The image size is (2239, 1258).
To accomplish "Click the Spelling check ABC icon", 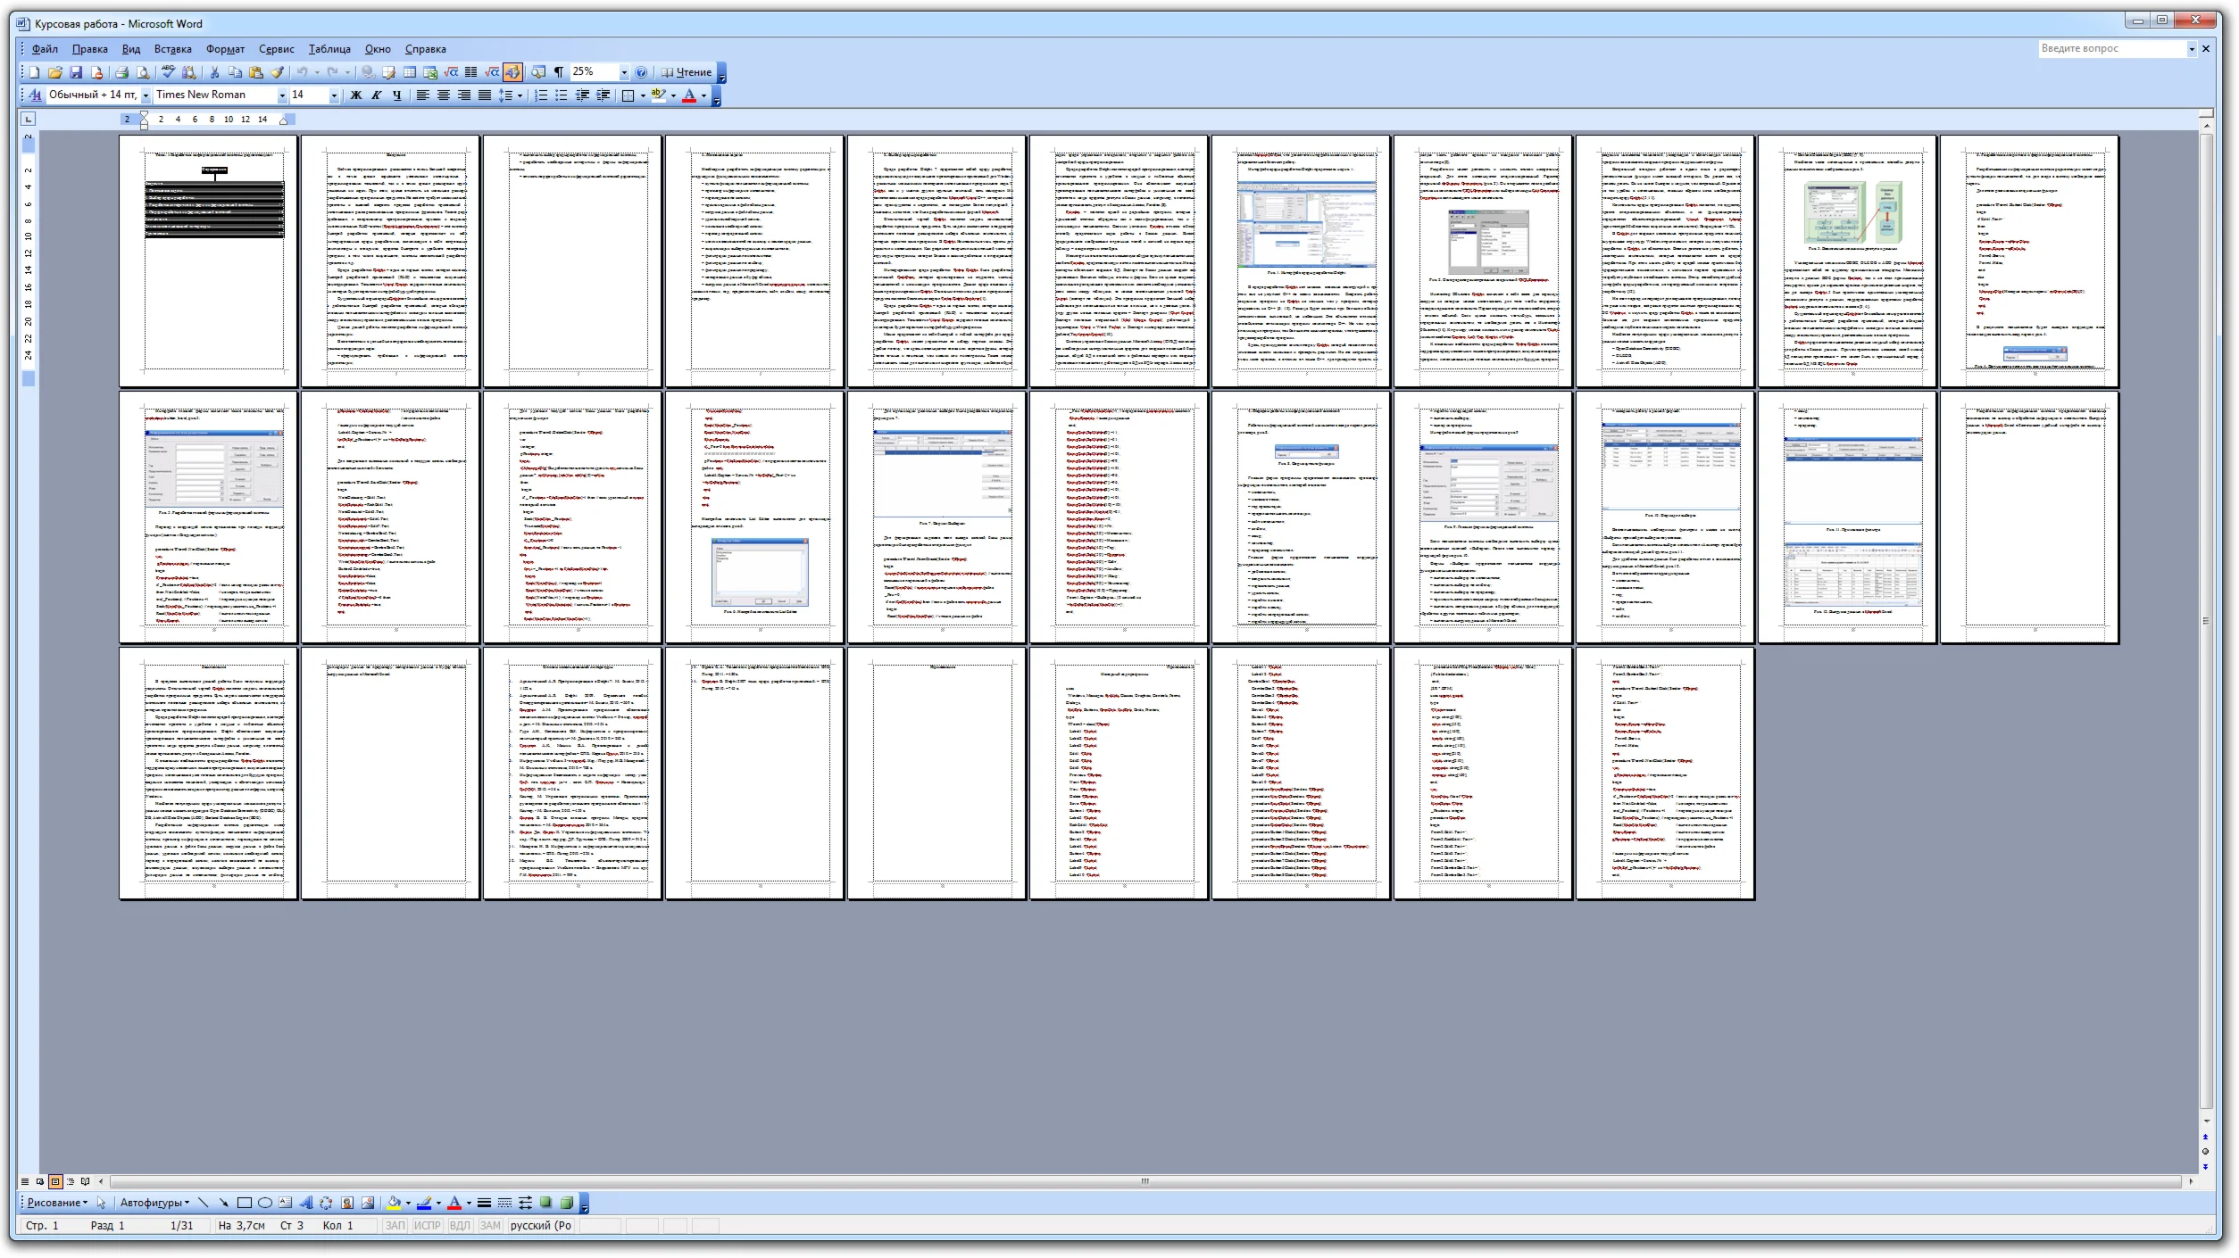I will [x=168, y=72].
